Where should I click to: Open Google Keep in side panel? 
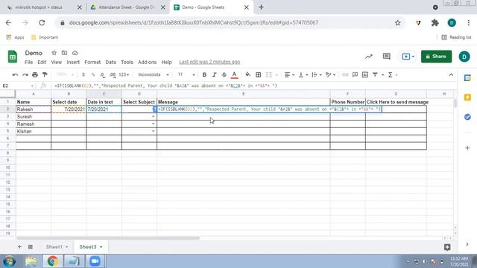point(467,98)
